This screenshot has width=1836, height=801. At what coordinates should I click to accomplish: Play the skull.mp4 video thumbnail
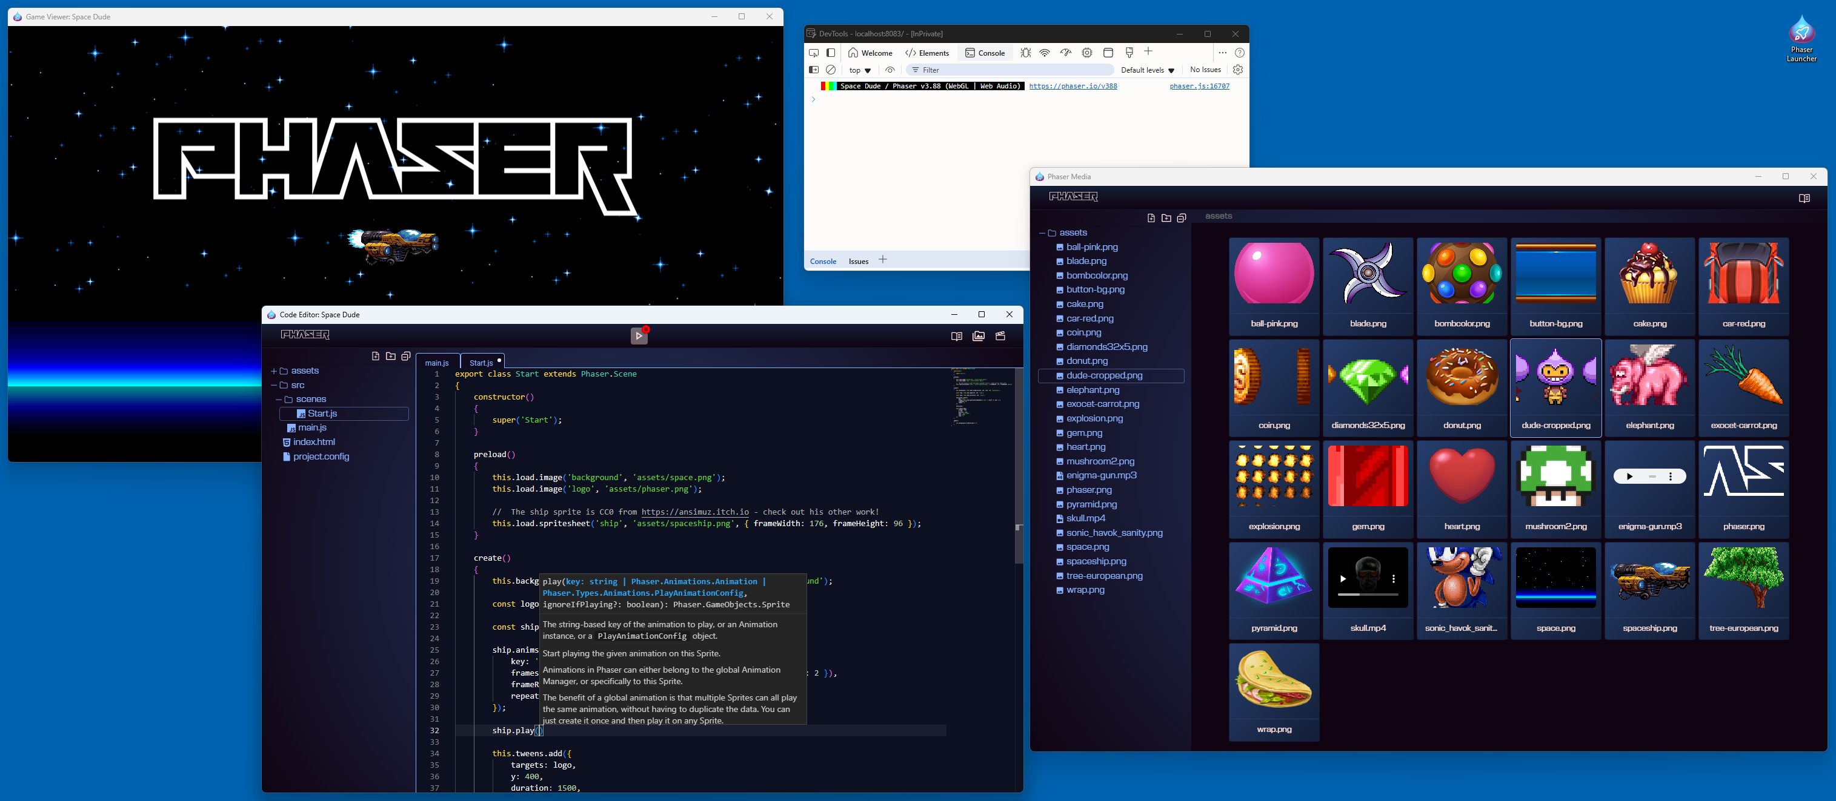[x=1343, y=579]
